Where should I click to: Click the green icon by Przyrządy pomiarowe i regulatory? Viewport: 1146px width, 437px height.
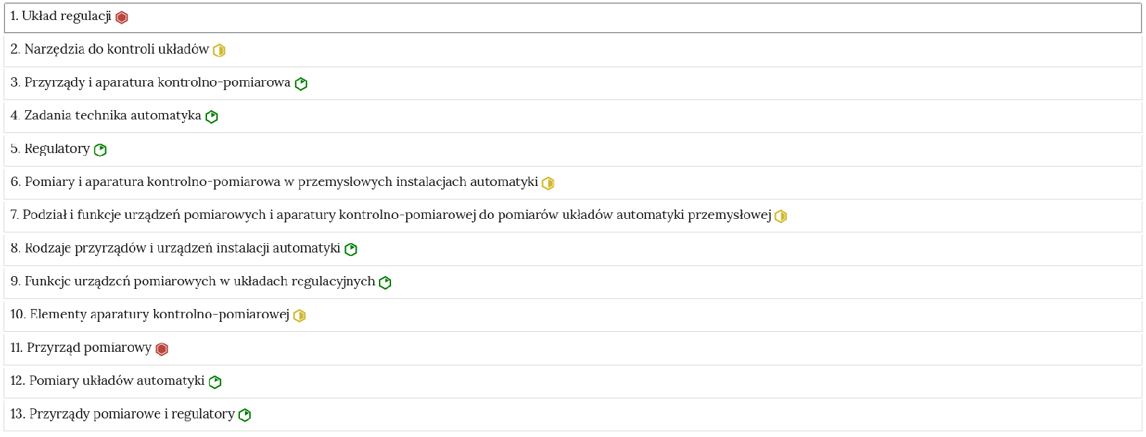pyautogui.click(x=245, y=416)
